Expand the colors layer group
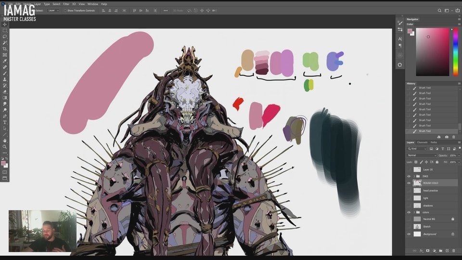Image resolution: width=462 pixels, height=260 pixels. tap(413, 212)
